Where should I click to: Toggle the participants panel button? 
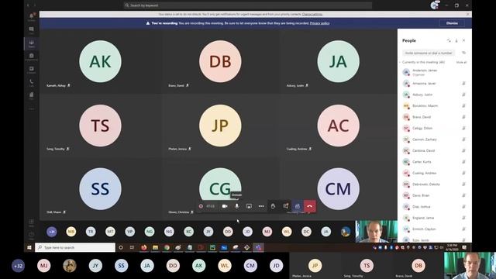(298, 206)
